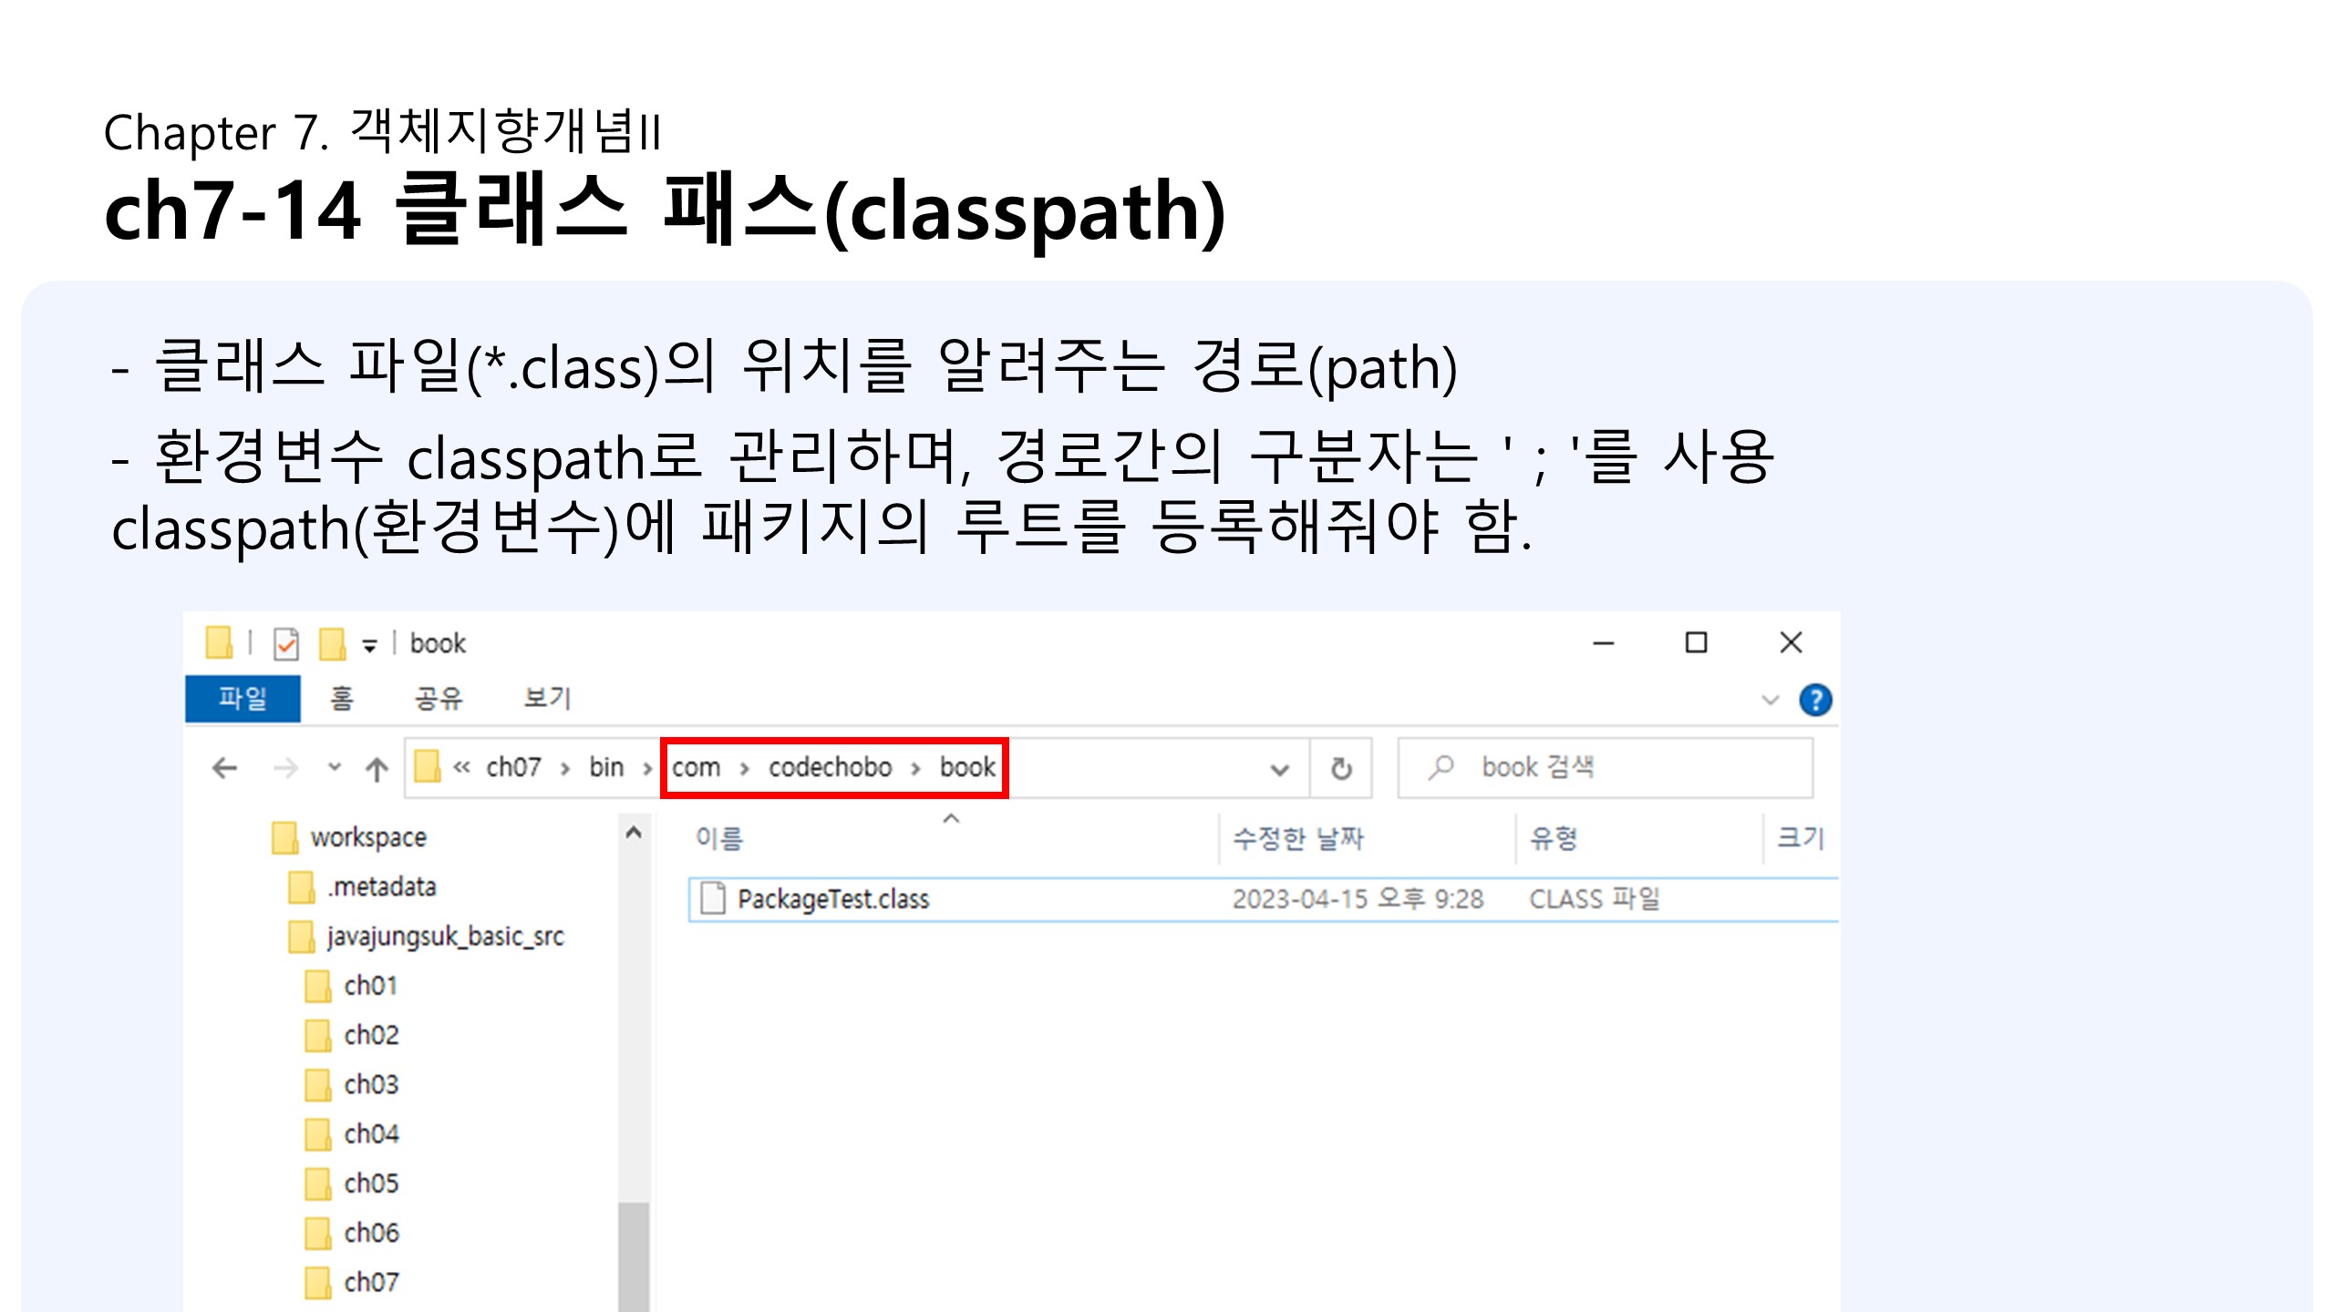Go back with the left arrow
The height and width of the screenshot is (1312, 2334).
coord(224,768)
